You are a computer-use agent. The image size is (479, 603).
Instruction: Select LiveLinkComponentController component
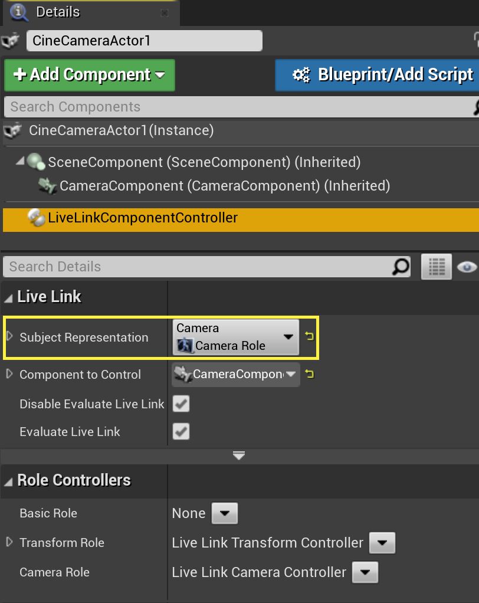(x=241, y=220)
